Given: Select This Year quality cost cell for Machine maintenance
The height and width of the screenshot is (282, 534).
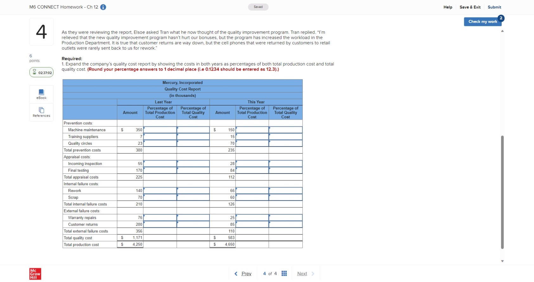Looking at the screenshot, I should click(x=286, y=130).
